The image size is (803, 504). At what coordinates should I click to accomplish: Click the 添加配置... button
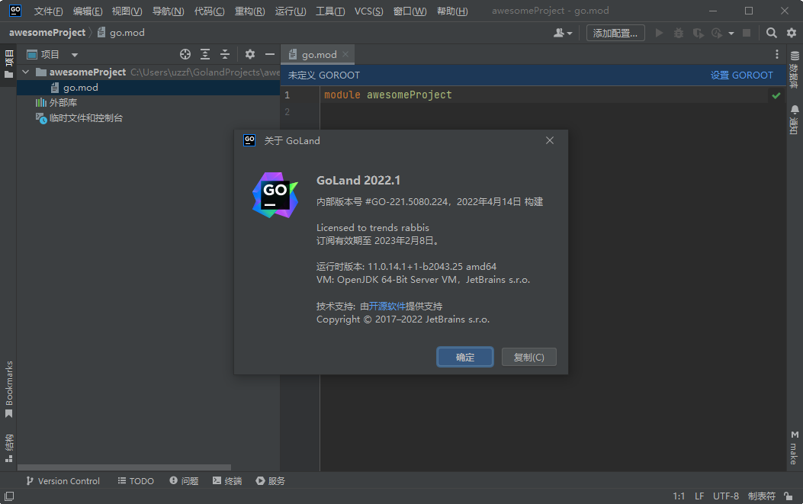pos(615,34)
